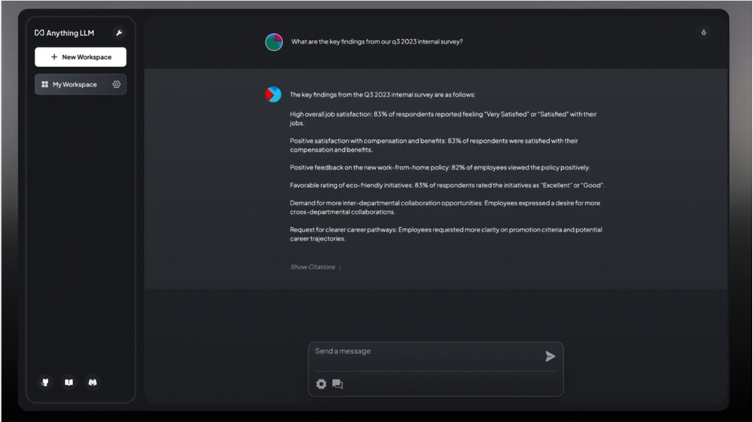Open the Discord community icon

(93, 382)
